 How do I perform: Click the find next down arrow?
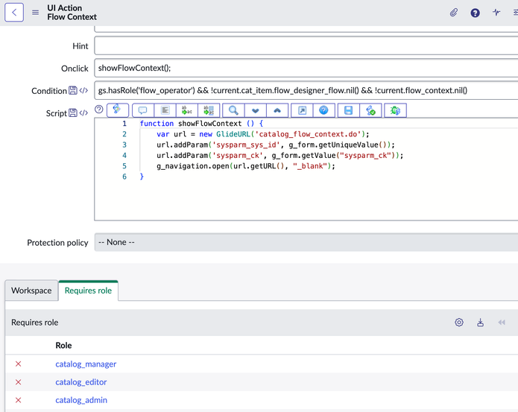[x=255, y=110]
